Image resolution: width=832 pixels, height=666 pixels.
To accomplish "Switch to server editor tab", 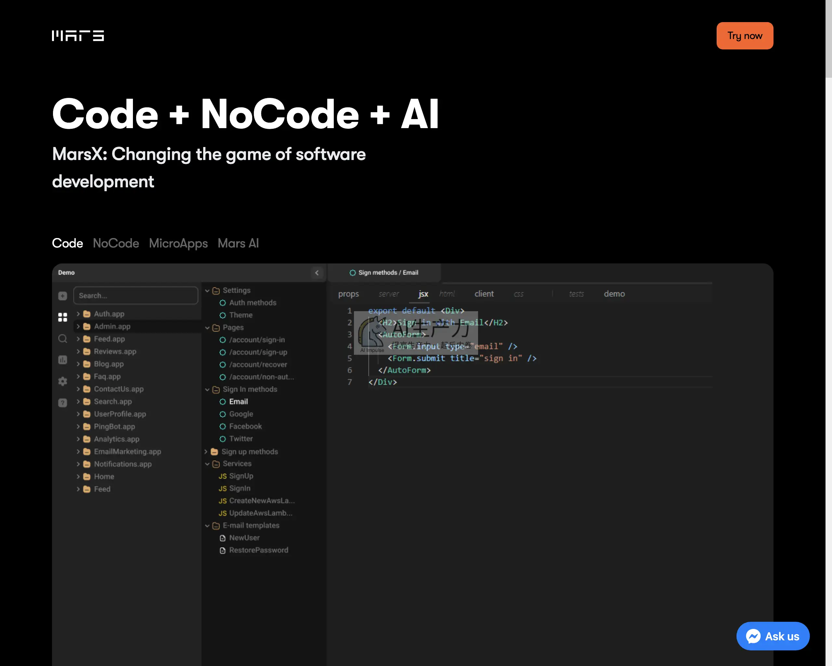I will 388,294.
